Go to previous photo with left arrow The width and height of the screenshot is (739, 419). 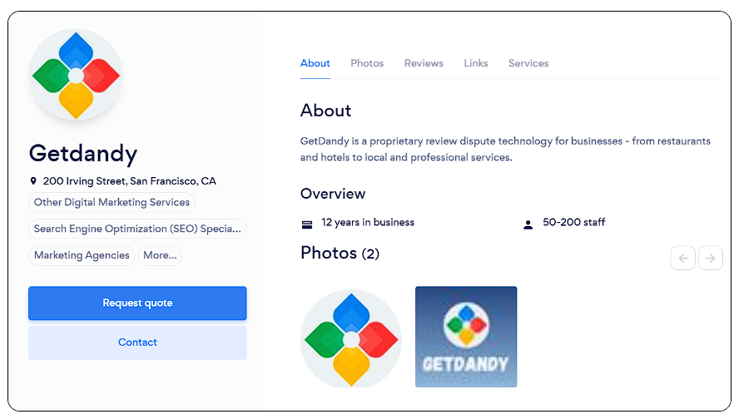coord(683,258)
